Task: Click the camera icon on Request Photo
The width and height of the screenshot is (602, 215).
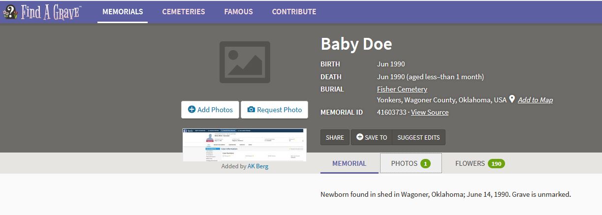Action: 251,110
